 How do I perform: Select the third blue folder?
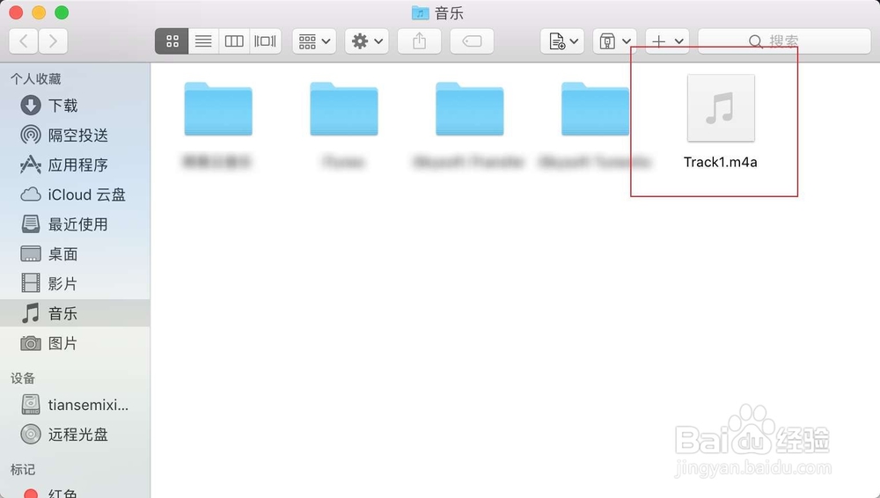(x=470, y=109)
